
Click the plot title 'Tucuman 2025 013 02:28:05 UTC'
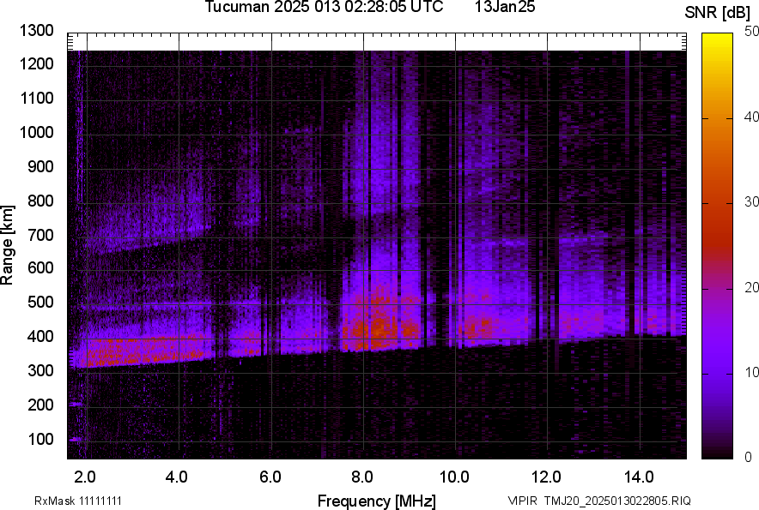coord(324,8)
